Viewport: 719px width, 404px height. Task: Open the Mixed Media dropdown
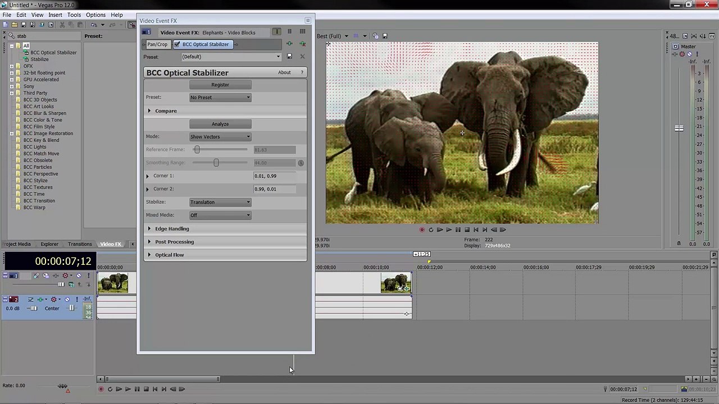(x=220, y=215)
